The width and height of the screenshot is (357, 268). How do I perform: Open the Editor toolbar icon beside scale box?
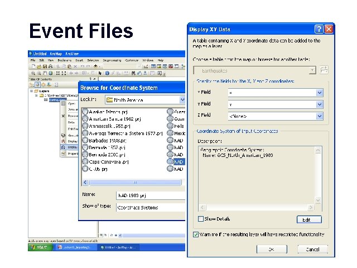(x=146, y=66)
